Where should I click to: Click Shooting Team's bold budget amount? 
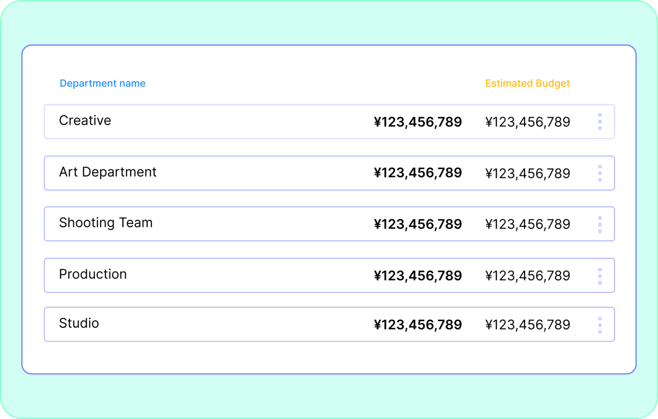click(417, 225)
